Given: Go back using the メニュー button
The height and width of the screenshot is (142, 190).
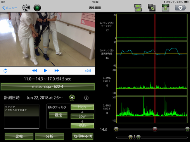Looking at the screenshot, I should click(10, 8).
